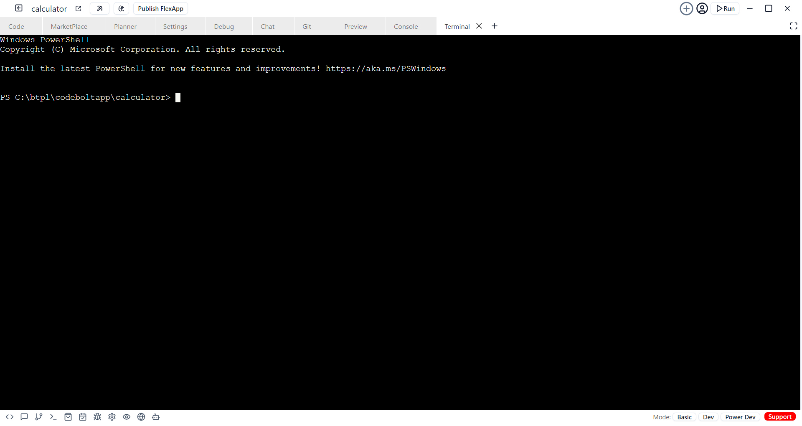Image resolution: width=802 pixels, height=426 pixels.
Task: Click the calculator project title
Action: 49,9
